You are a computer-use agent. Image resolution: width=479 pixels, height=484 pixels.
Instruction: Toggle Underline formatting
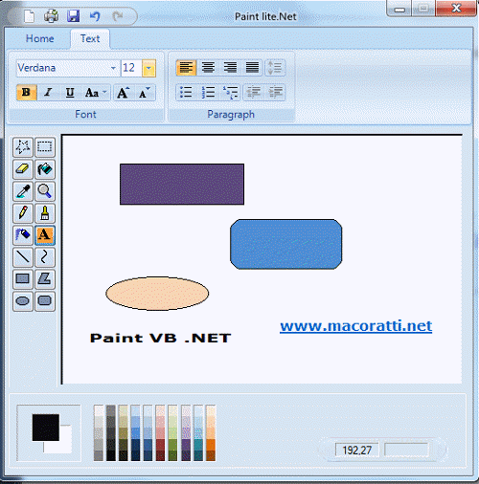pos(70,93)
